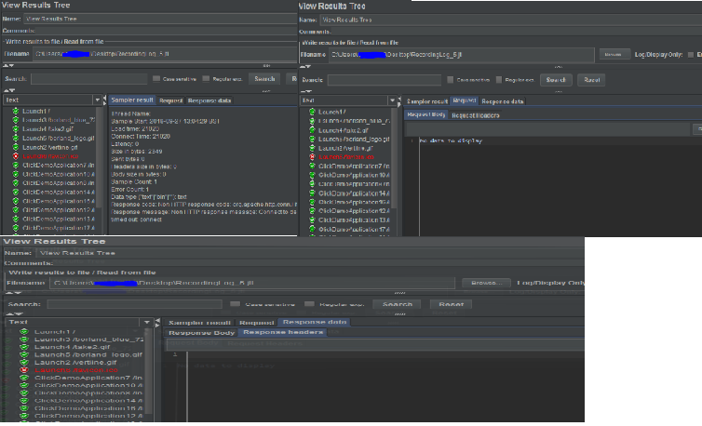Click the Search input field in bottom window
Screen dimensions: 702x426
point(133,304)
